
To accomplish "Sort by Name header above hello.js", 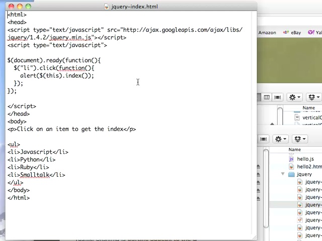I will [x=295, y=150].
